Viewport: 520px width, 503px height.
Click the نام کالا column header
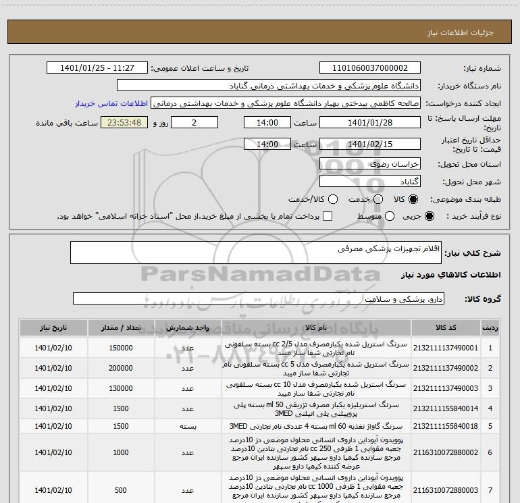coord(316,328)
